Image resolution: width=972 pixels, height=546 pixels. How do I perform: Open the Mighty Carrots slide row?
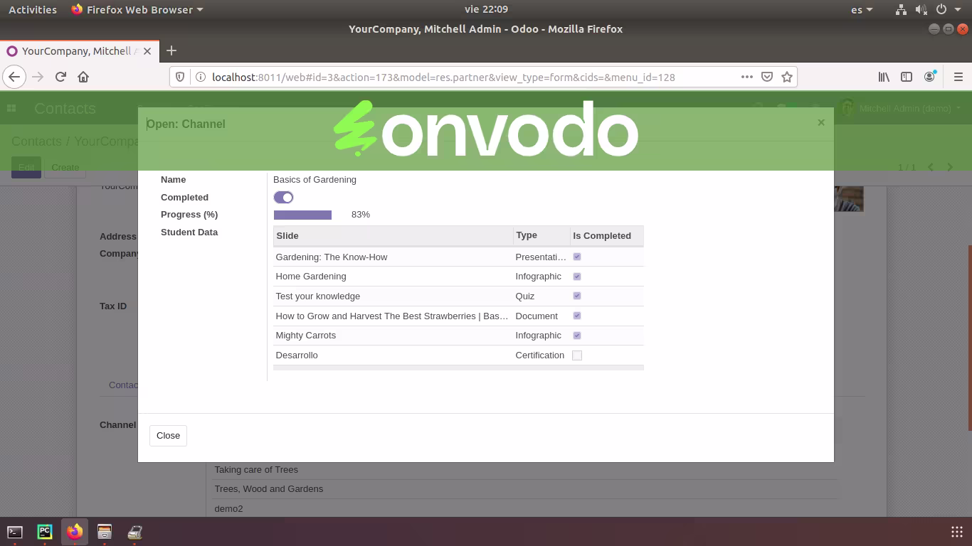point(458,336)
